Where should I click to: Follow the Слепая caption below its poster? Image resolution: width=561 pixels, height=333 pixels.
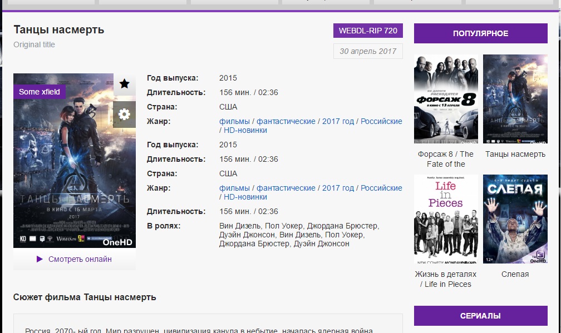[515, 274]
